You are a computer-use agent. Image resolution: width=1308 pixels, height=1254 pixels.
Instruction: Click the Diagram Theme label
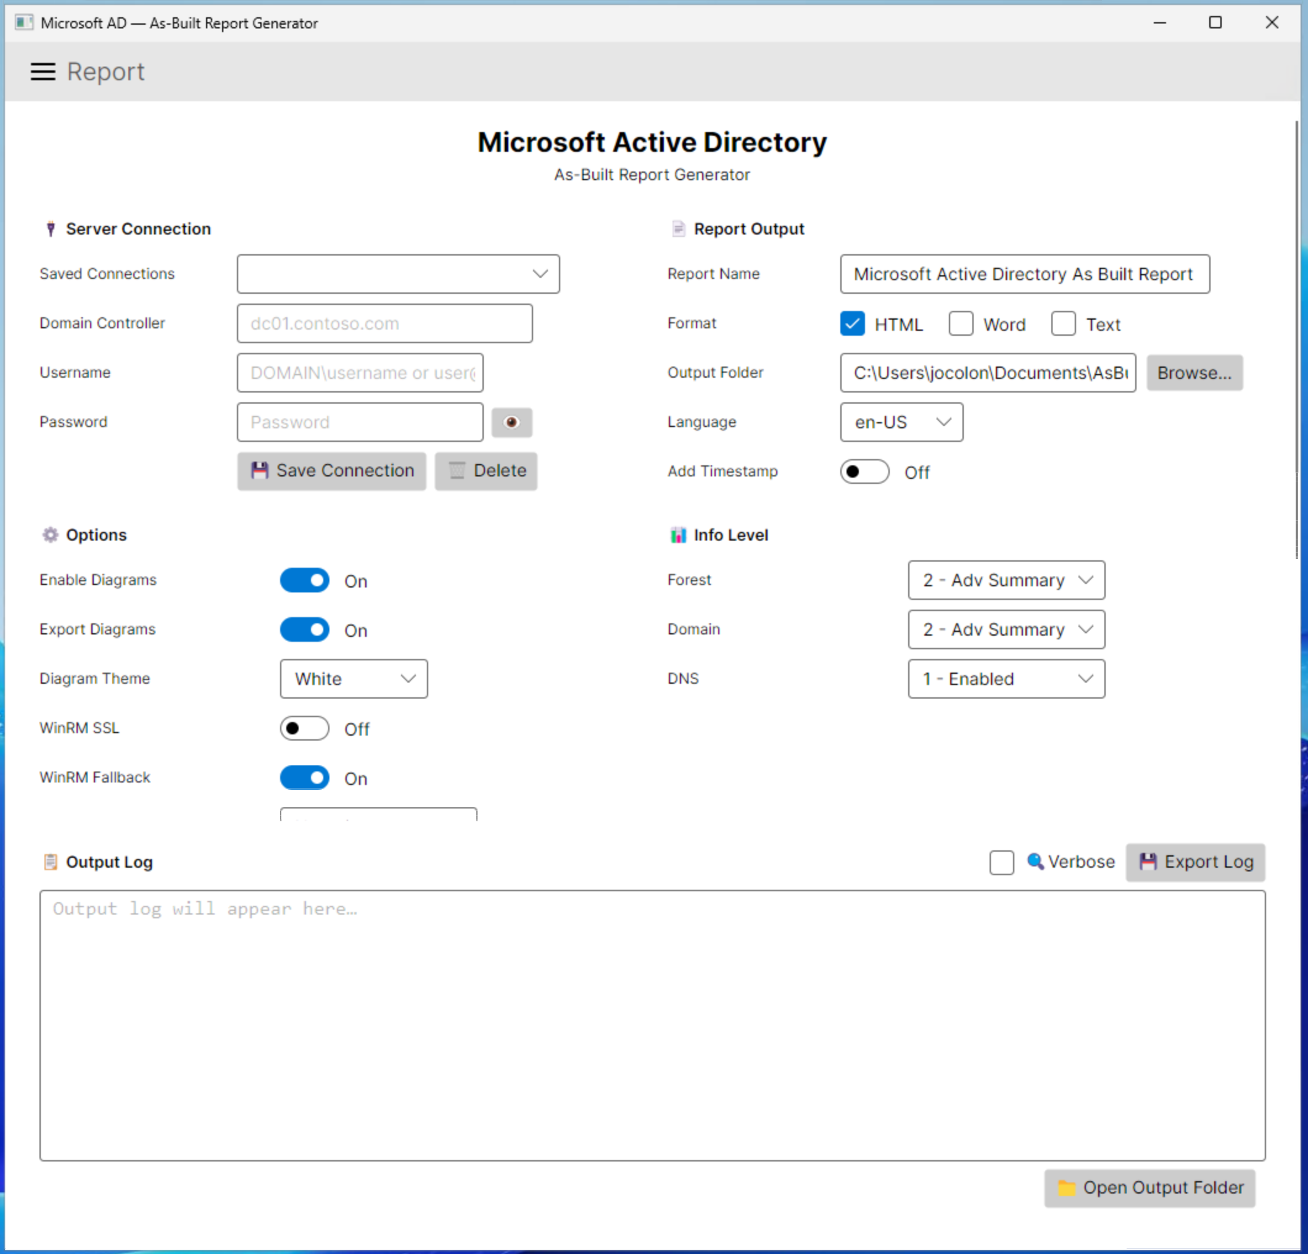[95, 678]
